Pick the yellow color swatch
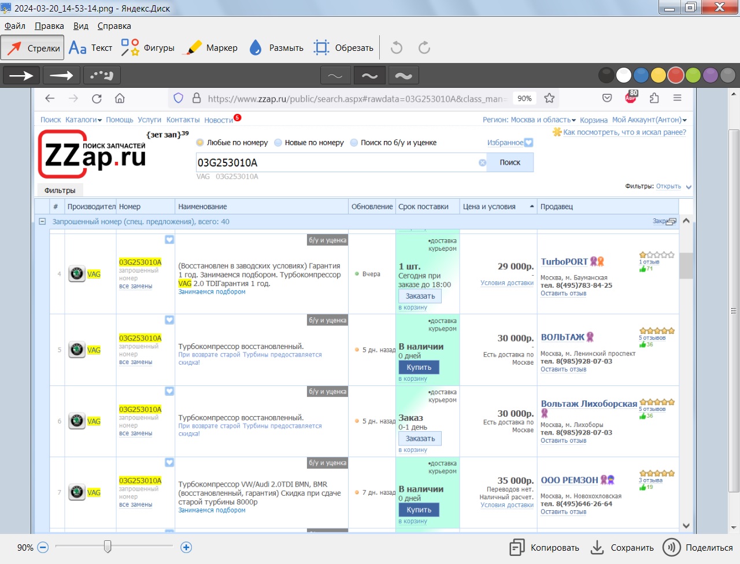The image size is (740, 564). coord(658,75)
